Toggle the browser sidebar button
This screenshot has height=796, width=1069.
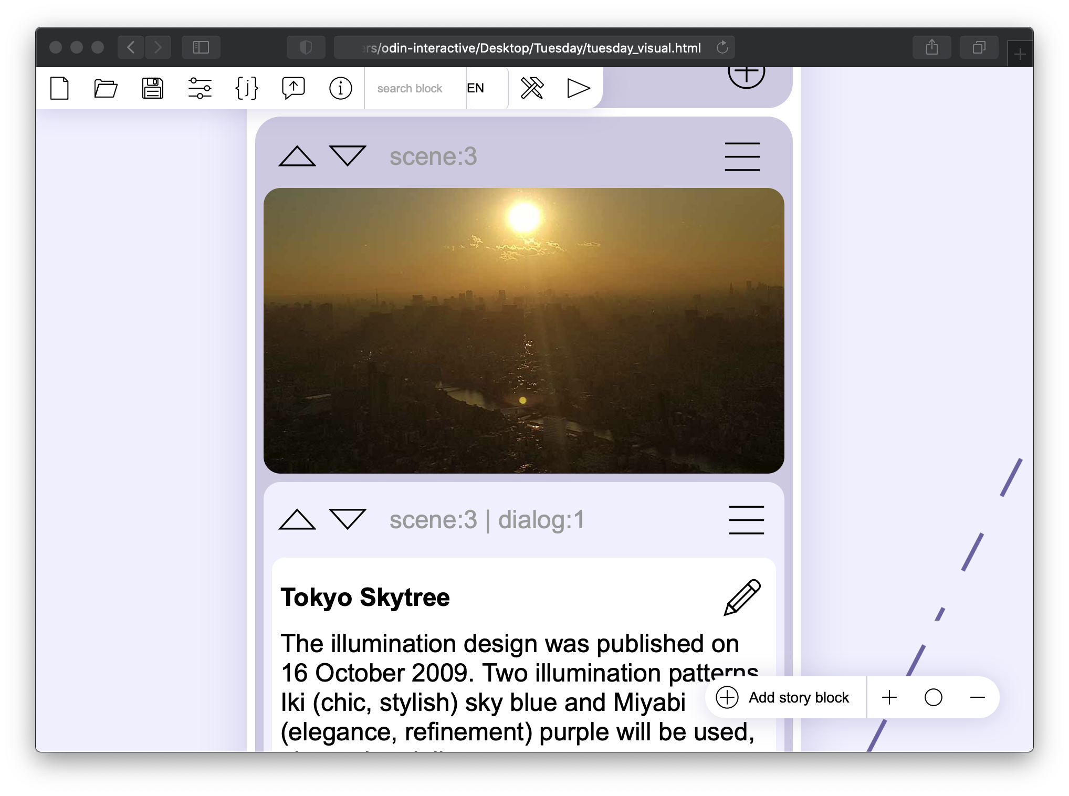201,47
